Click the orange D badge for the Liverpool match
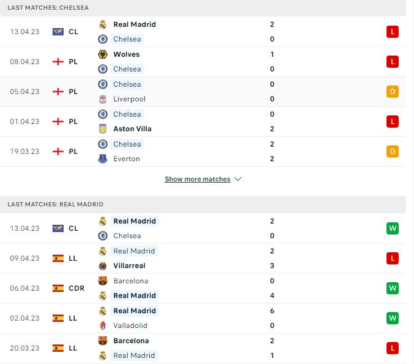This screenshot has width=414, height=364. [393, 92]
